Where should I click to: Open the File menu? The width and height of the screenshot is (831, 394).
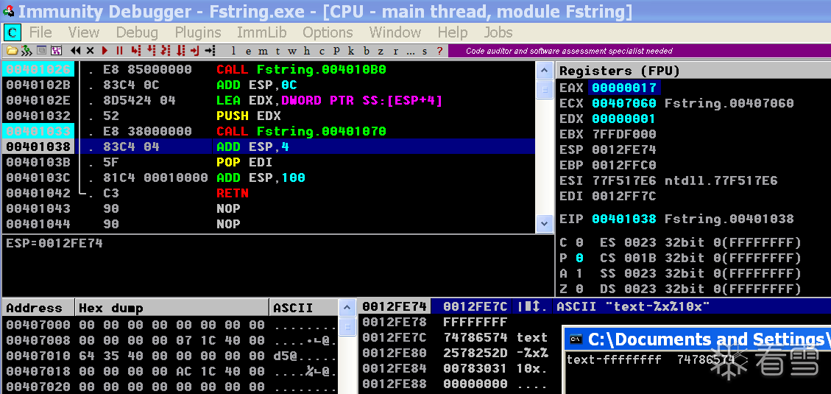pos(40,32)
